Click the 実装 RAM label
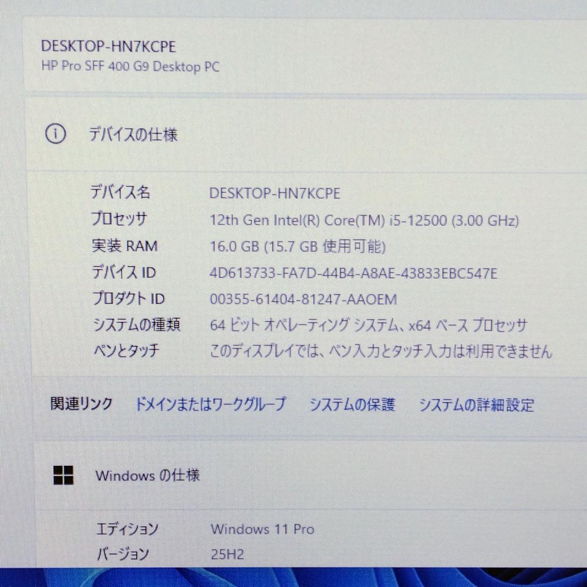 click(x=124, y=246)
